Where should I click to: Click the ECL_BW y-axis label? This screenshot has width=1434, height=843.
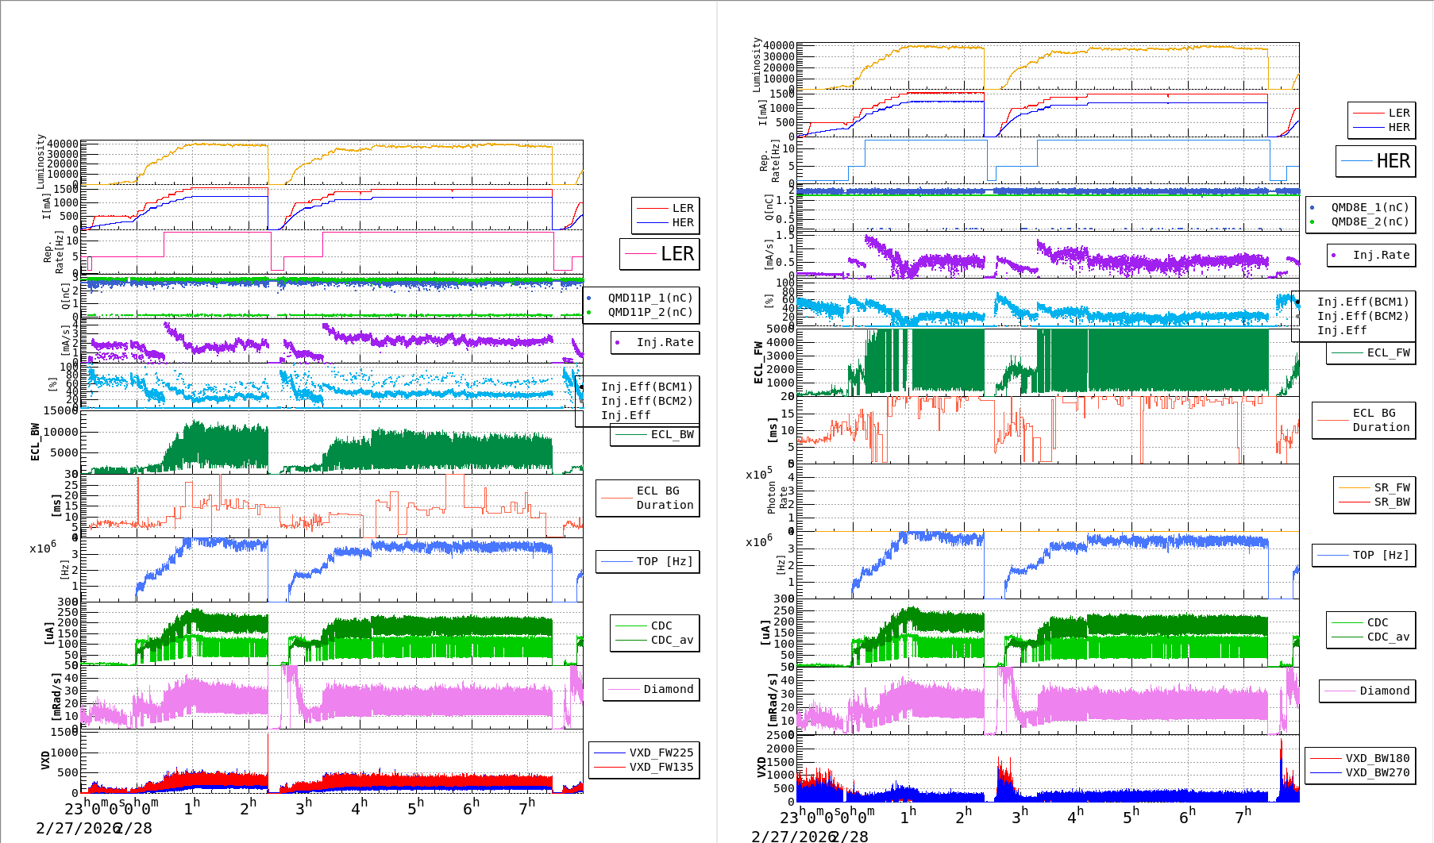[x=35, y=442]
